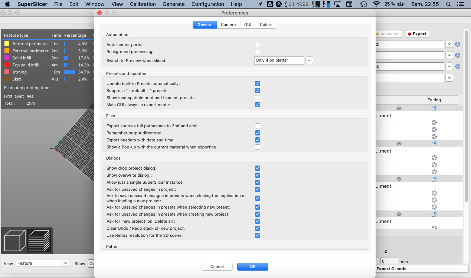Image resolution: width=471 pixels, height=278 pixels.
Task: Click the Ironing color swatch
Action: click(x=6, y=72)
